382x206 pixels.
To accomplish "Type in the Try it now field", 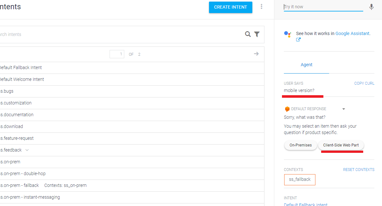I will pos(323,7).
